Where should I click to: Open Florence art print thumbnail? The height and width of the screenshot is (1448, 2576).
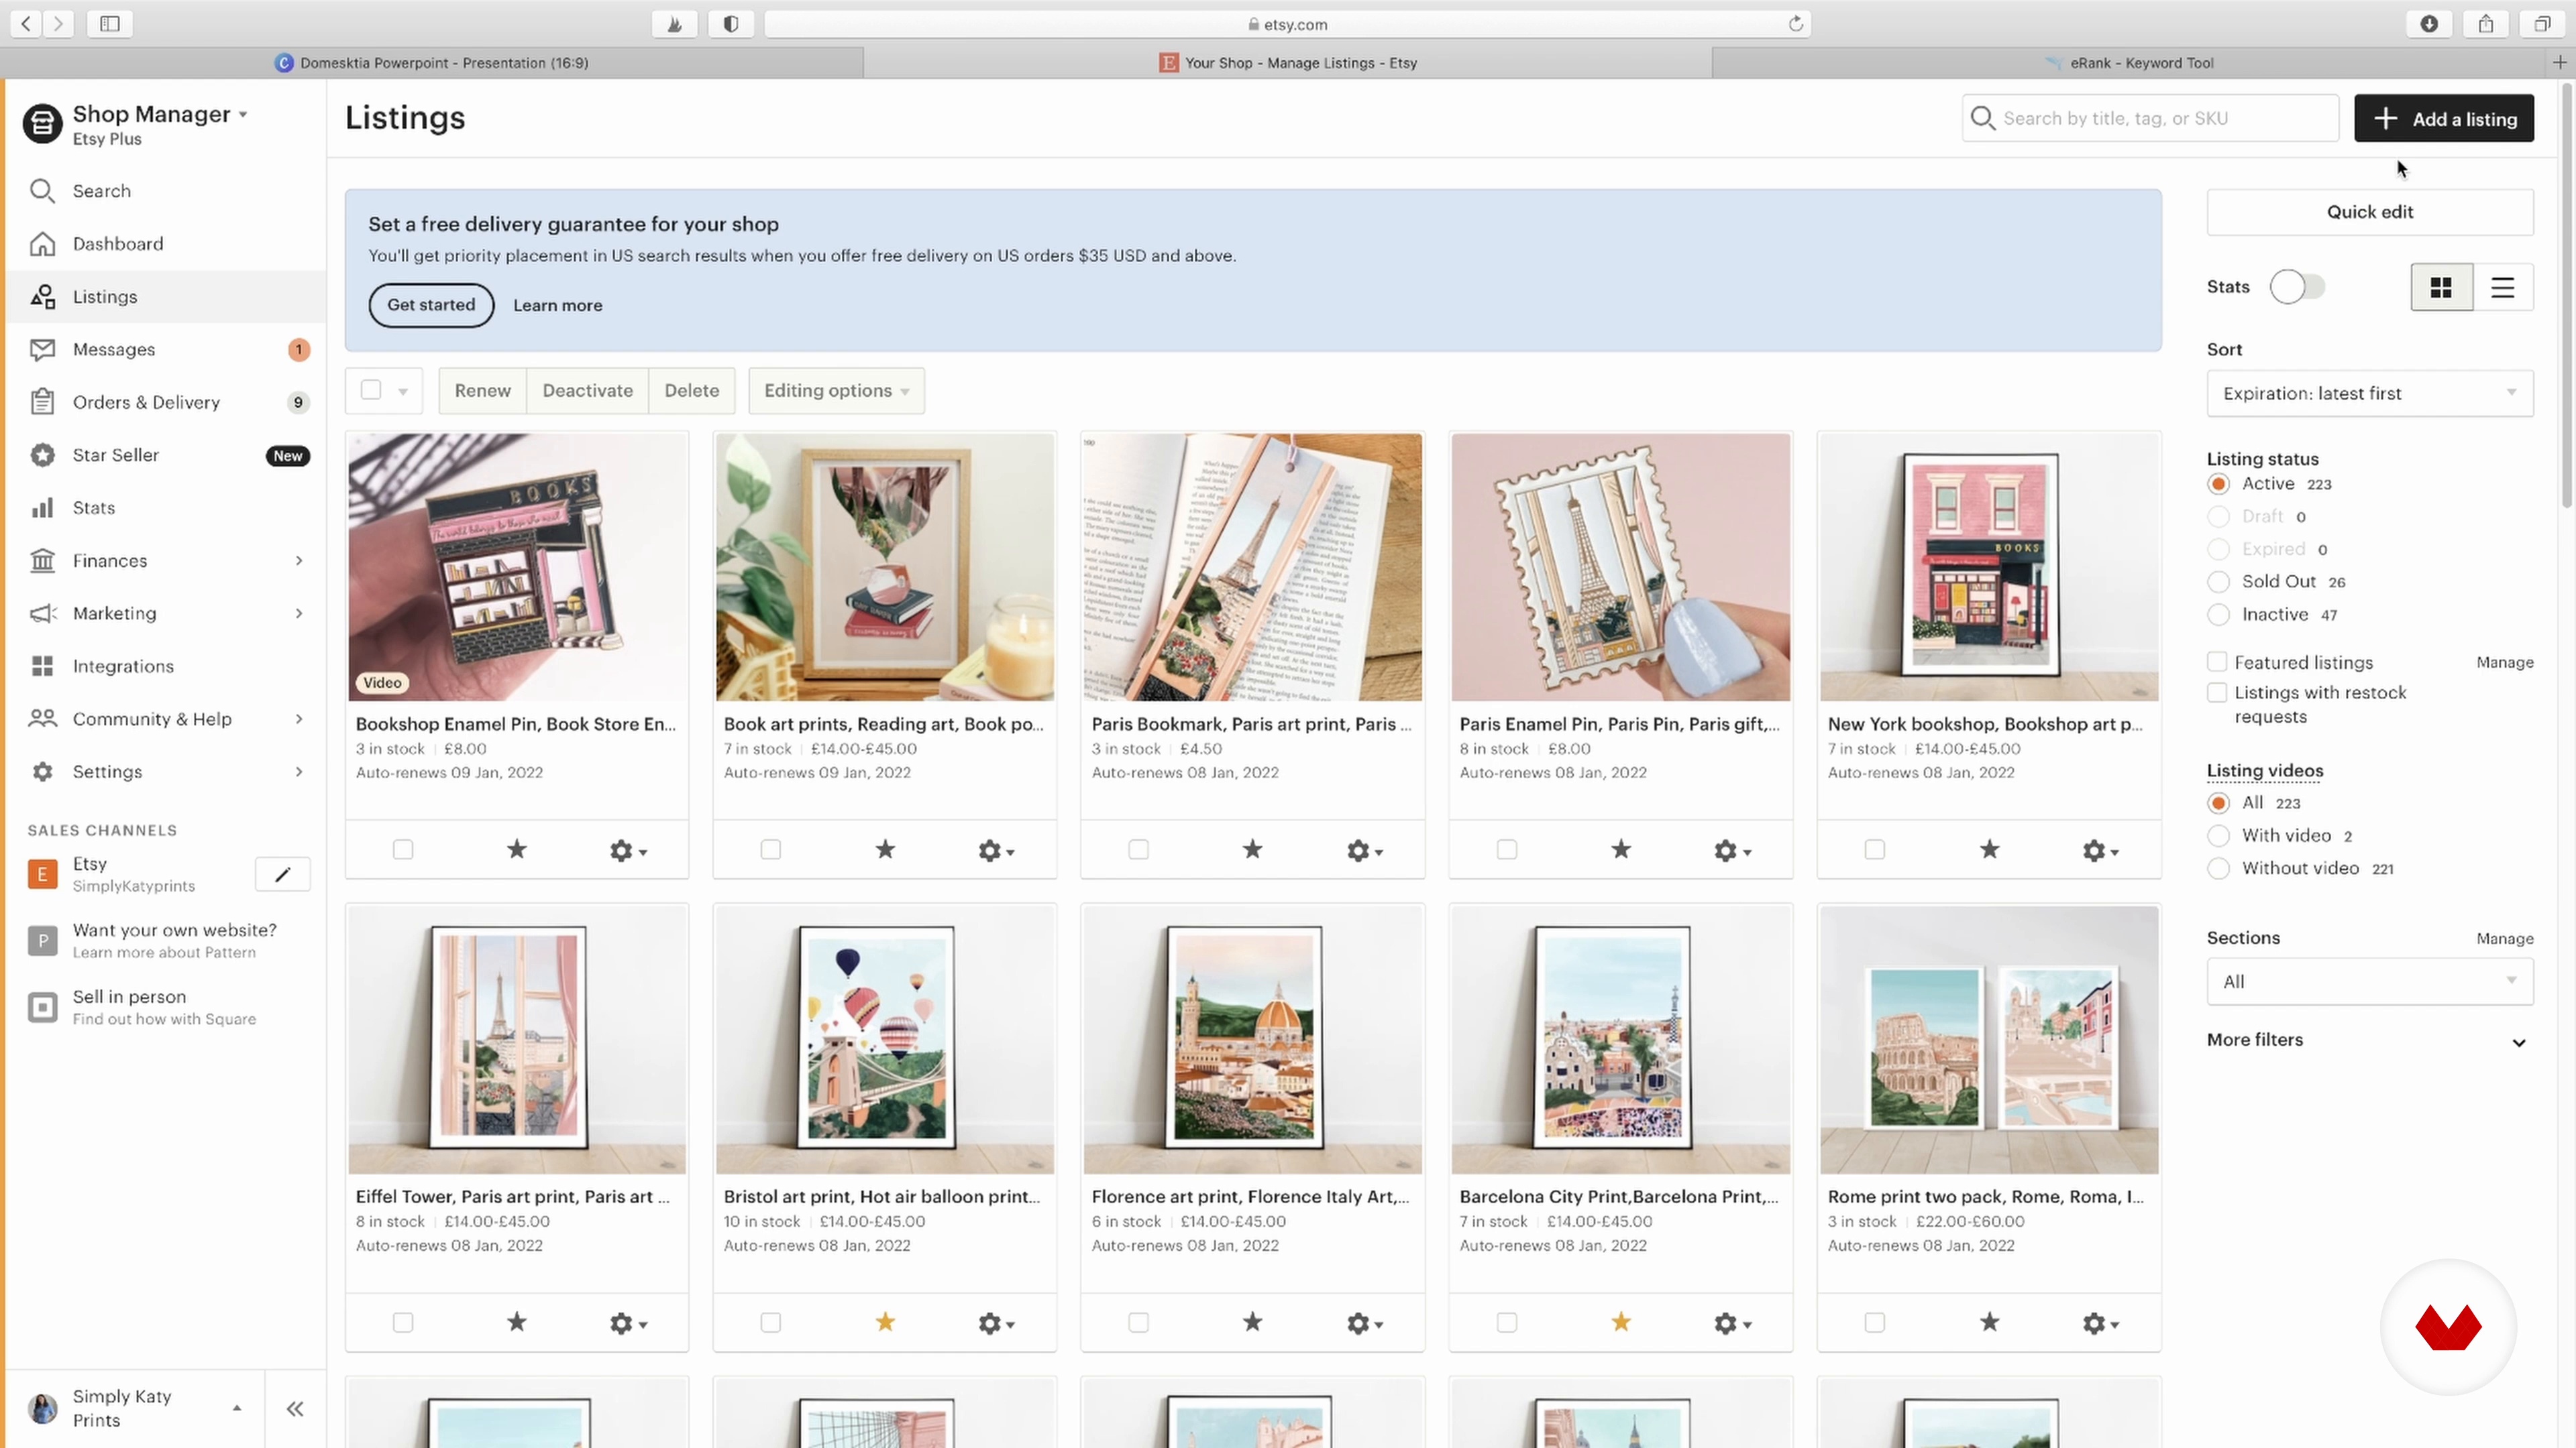click(1252, 1039)
